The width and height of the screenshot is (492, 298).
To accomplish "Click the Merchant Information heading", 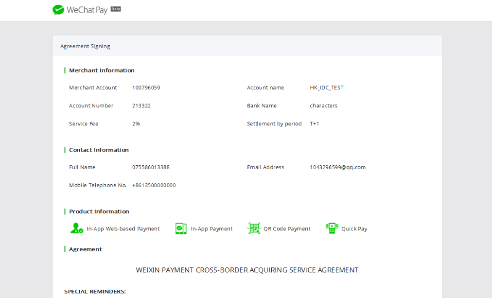I will 102,70.
